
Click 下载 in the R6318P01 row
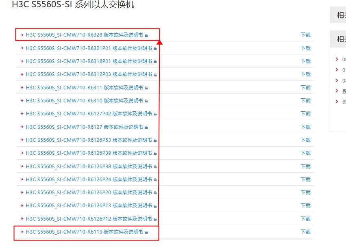point(306,61)
